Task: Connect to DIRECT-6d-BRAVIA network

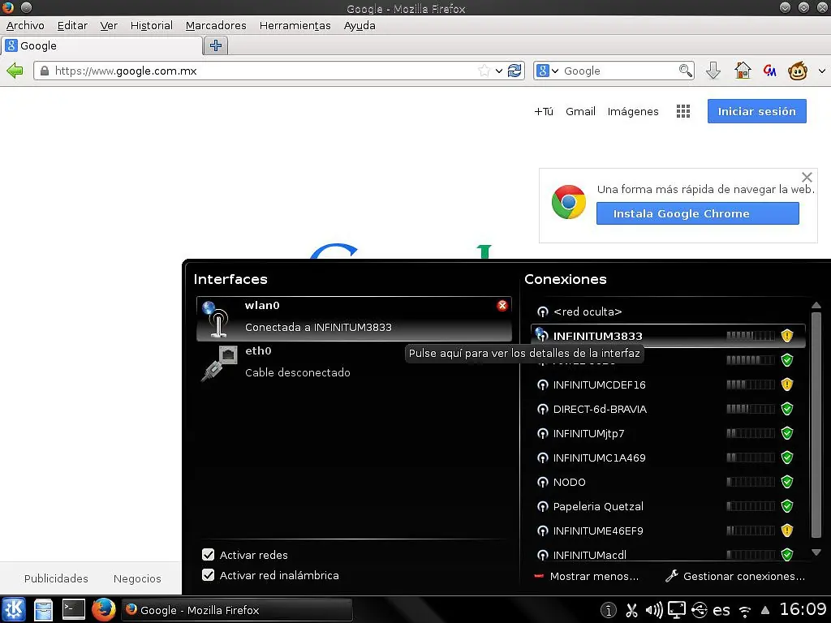Action: coord(668,409)
